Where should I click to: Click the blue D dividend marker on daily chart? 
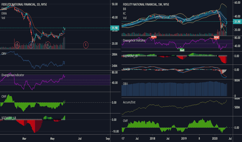point(31,45)
